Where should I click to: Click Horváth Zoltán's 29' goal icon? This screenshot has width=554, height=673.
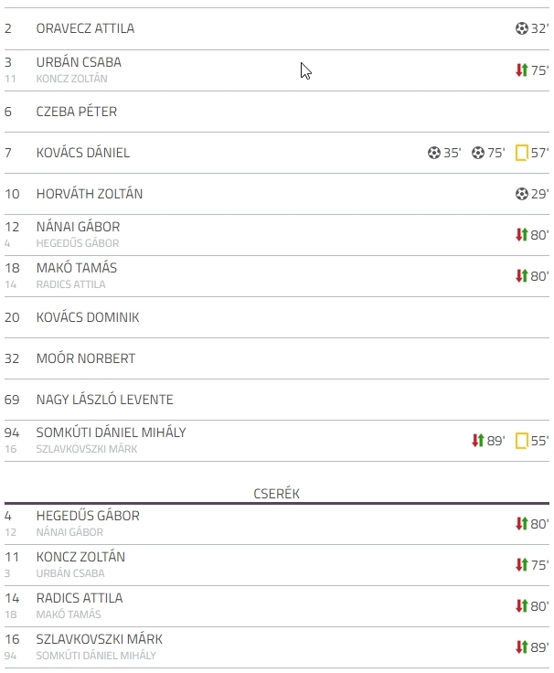pos(521,194)
